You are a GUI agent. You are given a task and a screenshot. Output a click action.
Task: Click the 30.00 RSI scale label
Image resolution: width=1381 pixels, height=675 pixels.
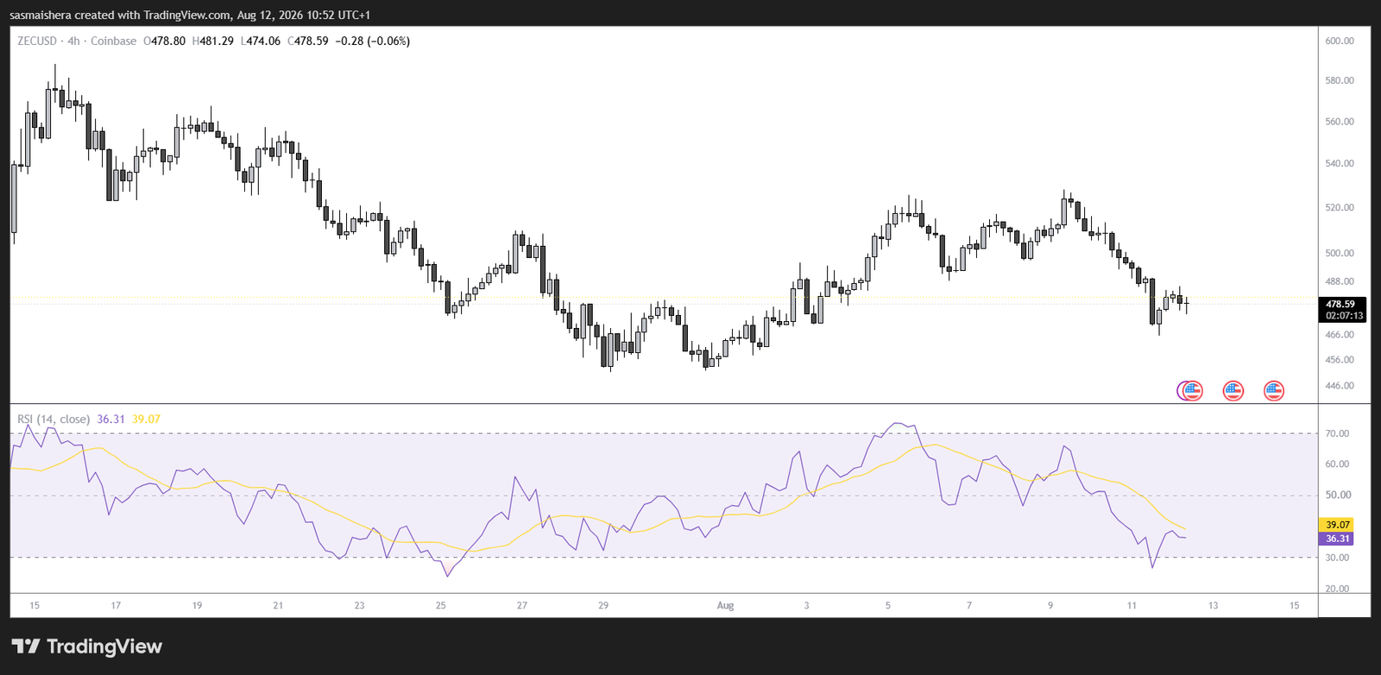[x=1337, y=558]
